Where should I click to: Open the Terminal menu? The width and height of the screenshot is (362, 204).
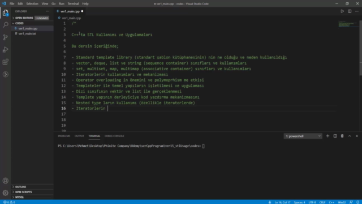point(73,4)
